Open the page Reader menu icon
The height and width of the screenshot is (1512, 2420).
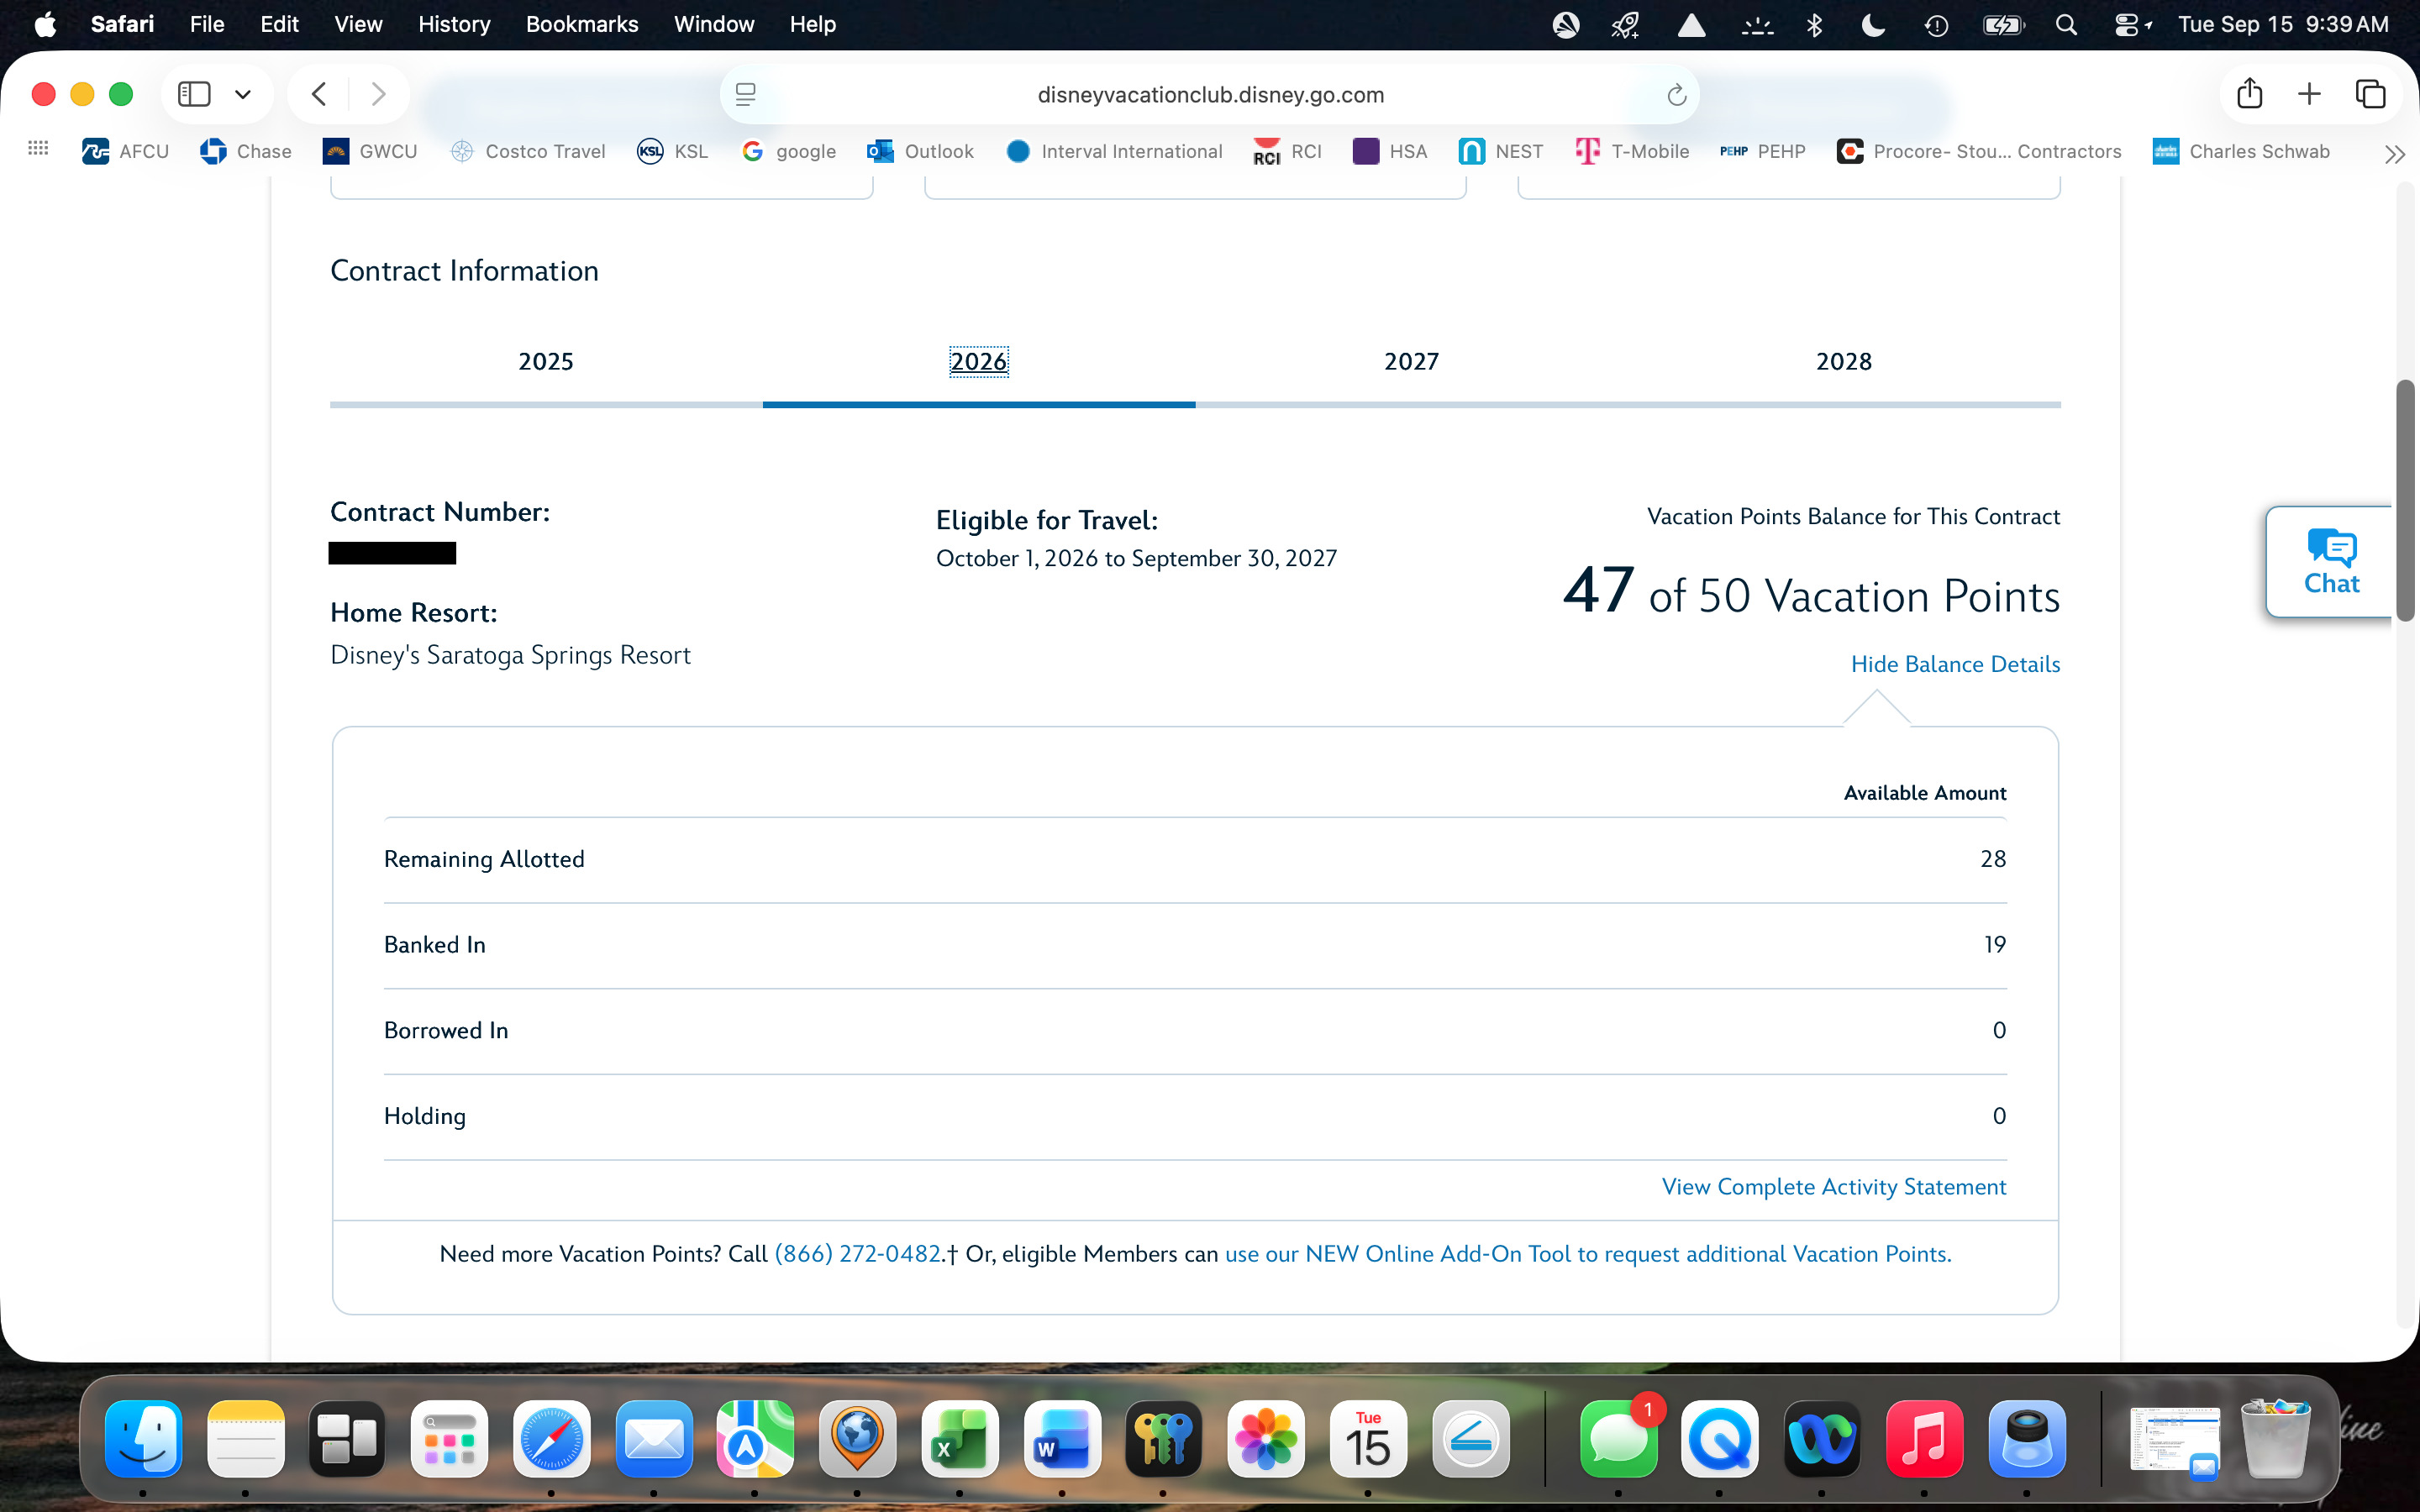click(745, 94)
